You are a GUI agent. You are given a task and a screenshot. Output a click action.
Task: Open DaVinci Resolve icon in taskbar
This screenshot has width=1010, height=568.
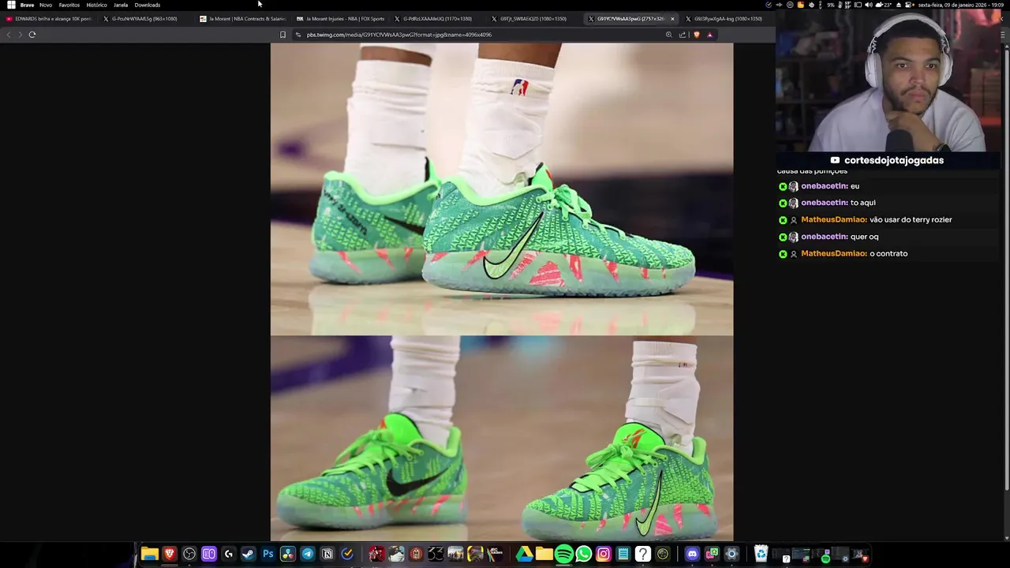288,554
